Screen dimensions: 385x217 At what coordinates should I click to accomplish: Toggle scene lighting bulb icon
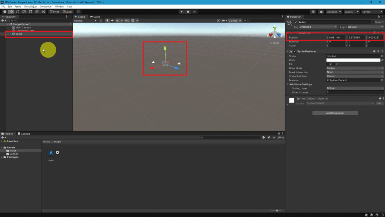(x=107, y=21)
